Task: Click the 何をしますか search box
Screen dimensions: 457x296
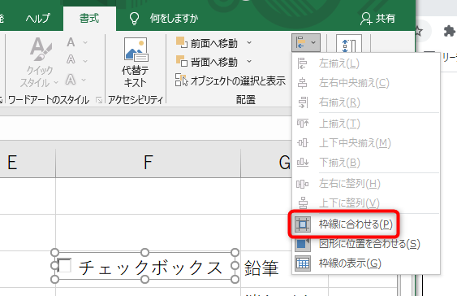Action: pyautogui.click(x=174, y=19)
